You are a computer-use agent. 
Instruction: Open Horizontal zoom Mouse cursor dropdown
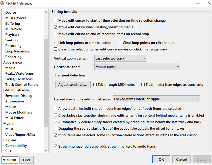pyautogui.click(x=137, y=67)
